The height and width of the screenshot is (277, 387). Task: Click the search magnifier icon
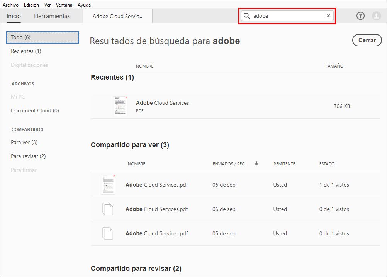pos(246,16)
